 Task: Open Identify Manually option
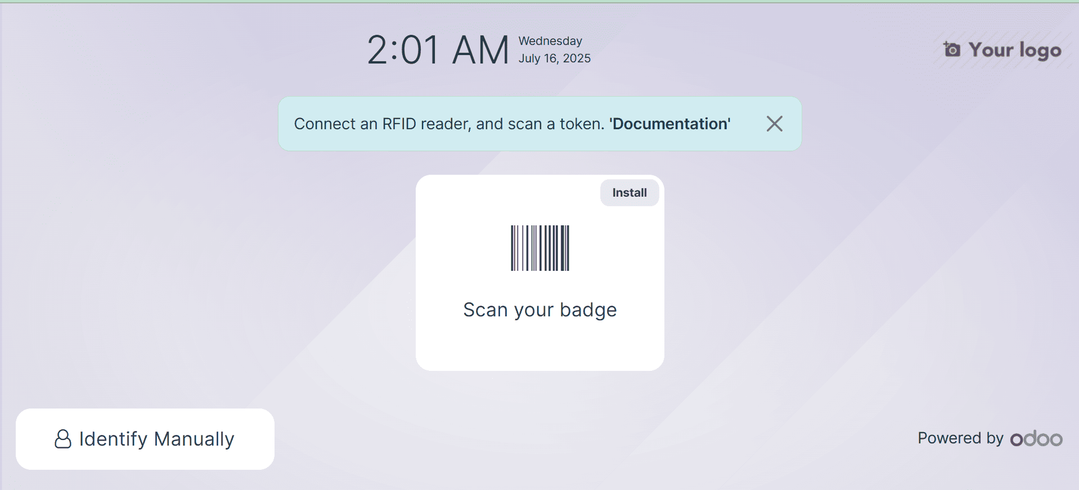[145, 439]
